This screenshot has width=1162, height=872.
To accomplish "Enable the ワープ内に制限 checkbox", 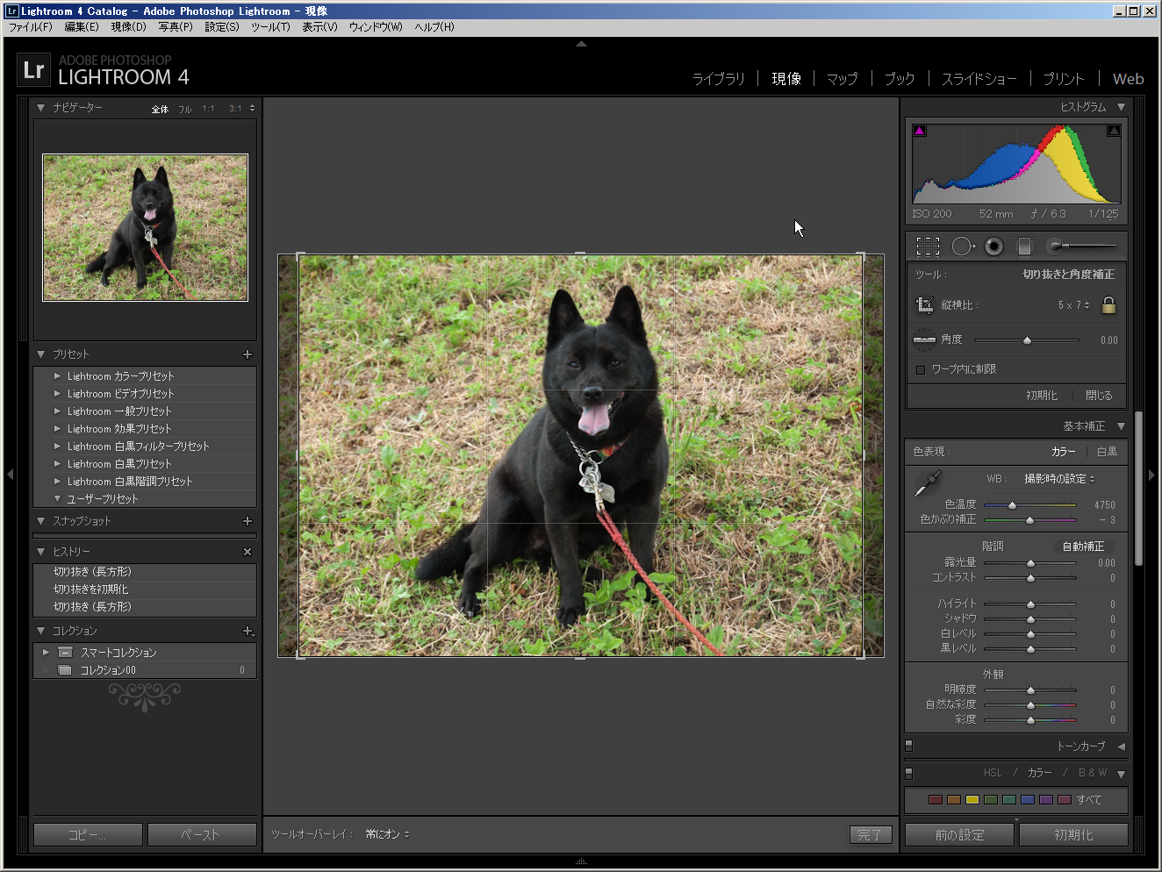I will (921, 369).
